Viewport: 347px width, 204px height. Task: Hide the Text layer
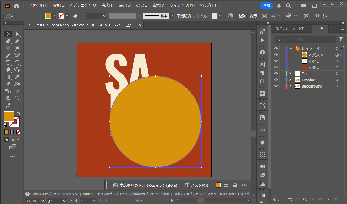(x=276, y=74)
